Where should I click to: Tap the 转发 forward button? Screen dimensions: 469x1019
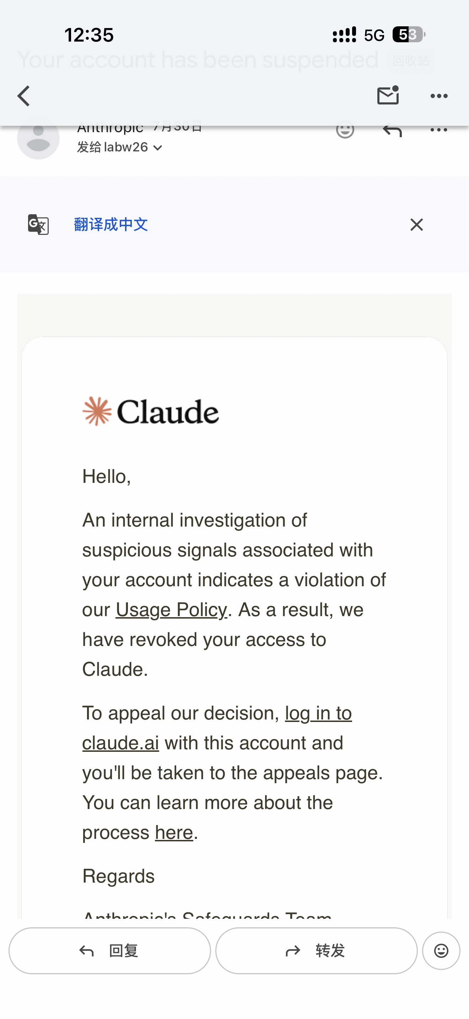(x=316, y=950)
